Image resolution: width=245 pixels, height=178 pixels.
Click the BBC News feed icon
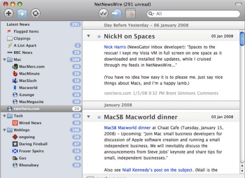tap(10, 53)
